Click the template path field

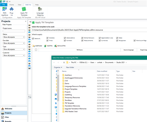tap(89, 30)
